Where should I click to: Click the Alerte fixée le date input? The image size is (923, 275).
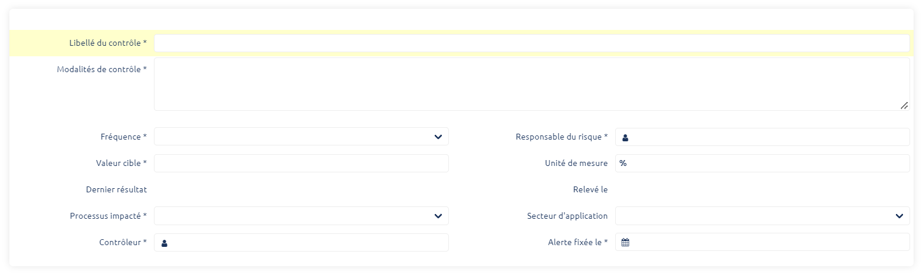(x=770, y=242)
